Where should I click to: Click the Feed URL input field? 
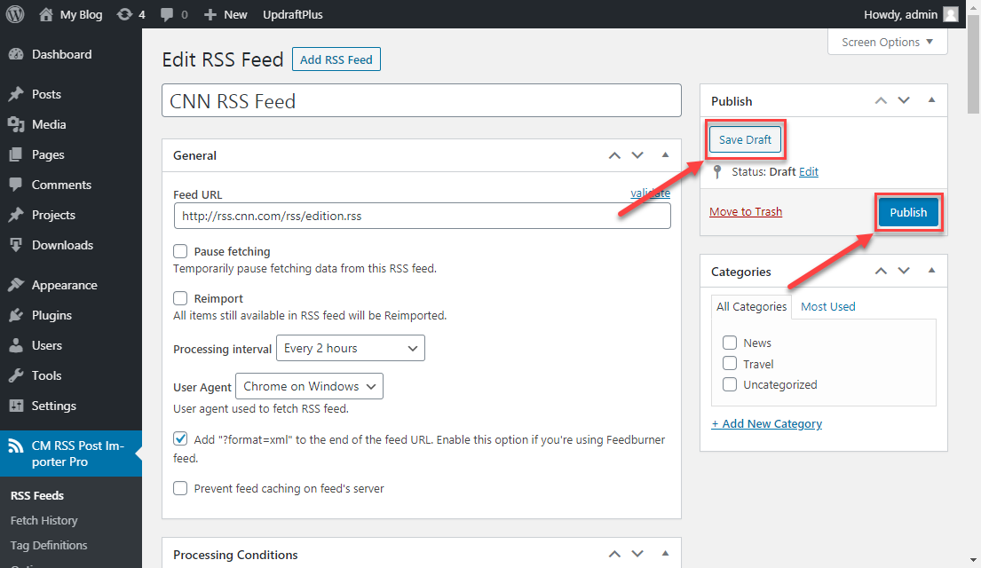pos(423,216)
